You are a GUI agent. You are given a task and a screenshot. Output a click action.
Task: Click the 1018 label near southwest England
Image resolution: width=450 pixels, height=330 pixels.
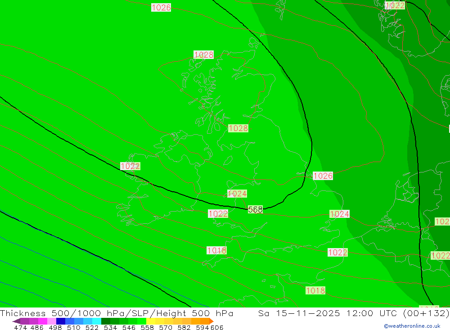tap(217, 250)
